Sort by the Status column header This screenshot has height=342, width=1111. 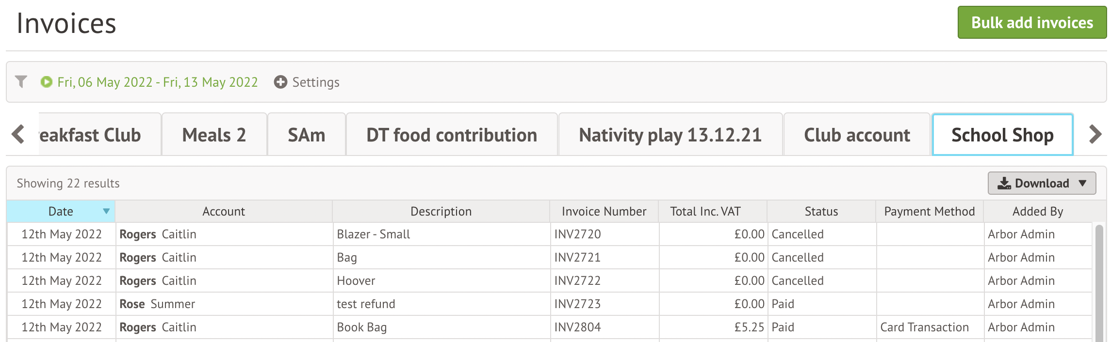[x=821, y=211]
